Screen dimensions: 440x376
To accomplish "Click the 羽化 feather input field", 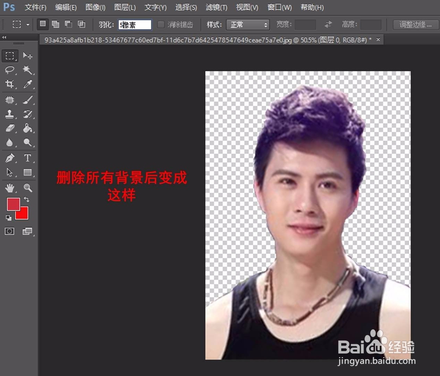I will click(x=134, y=24).
